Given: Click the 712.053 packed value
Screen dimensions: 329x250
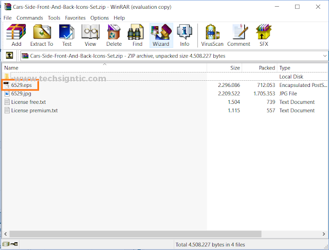Looking at the screenshot, I should tap(266, 85).
